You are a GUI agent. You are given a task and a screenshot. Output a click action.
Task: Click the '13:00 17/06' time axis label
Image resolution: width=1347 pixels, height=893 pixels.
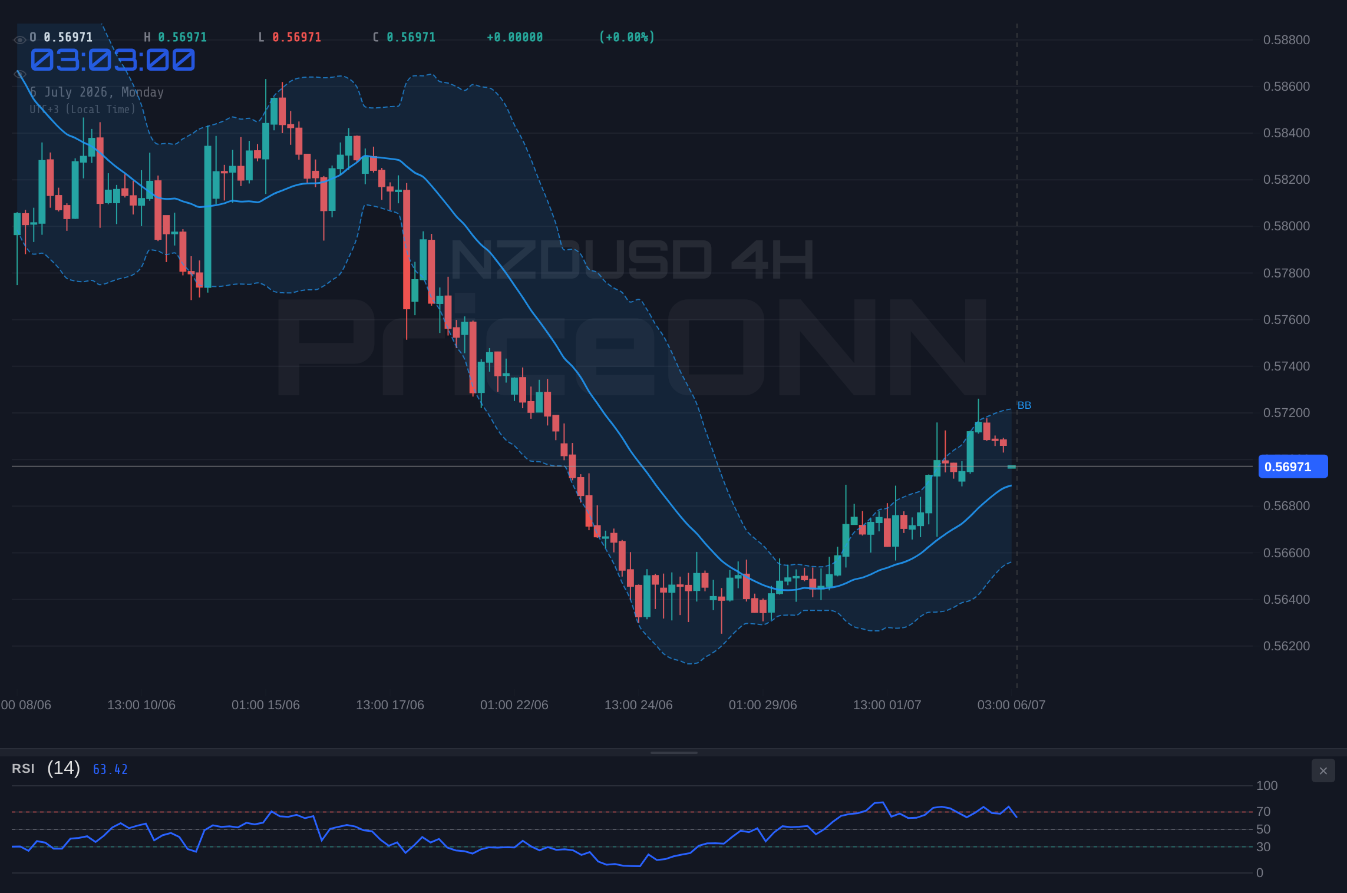coord(390,705)
